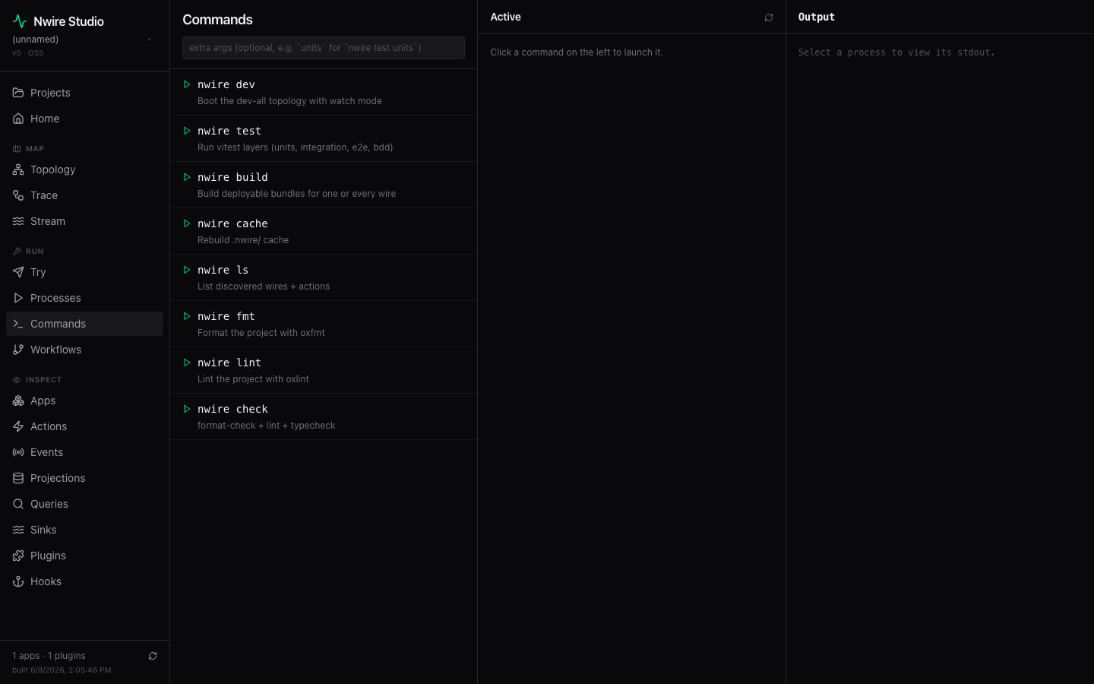Open the Projections label in sidebar
Image resolution: width=1094 pixels, height=684 pixels.
pyautogui.click(x=58, y=478)
